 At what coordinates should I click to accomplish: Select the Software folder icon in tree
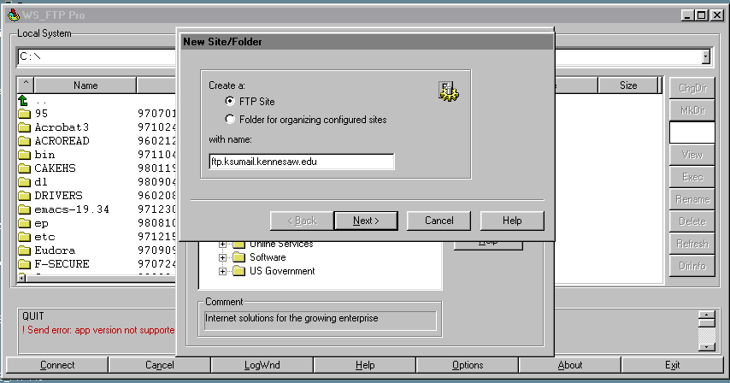(x=238, y=257)
